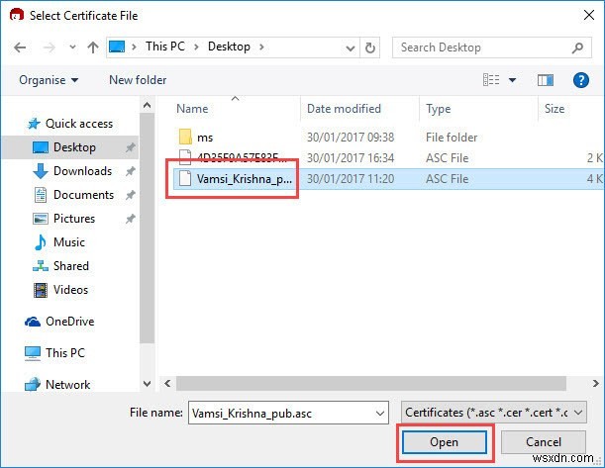Screen dimensions: 605x468
Task: Select Quick access in the sidebar
Action: click(78, 124)
